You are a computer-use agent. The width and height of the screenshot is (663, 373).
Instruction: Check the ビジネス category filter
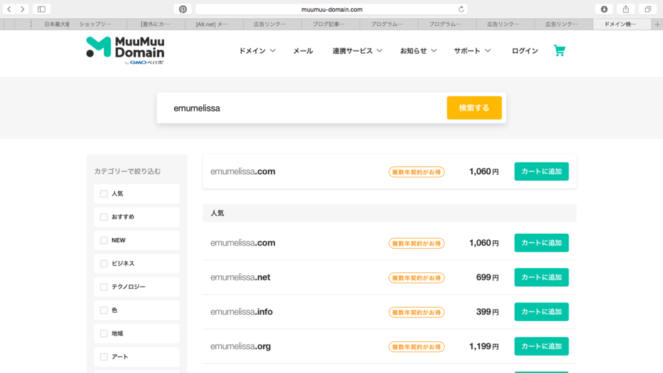[x=104, y=264]
